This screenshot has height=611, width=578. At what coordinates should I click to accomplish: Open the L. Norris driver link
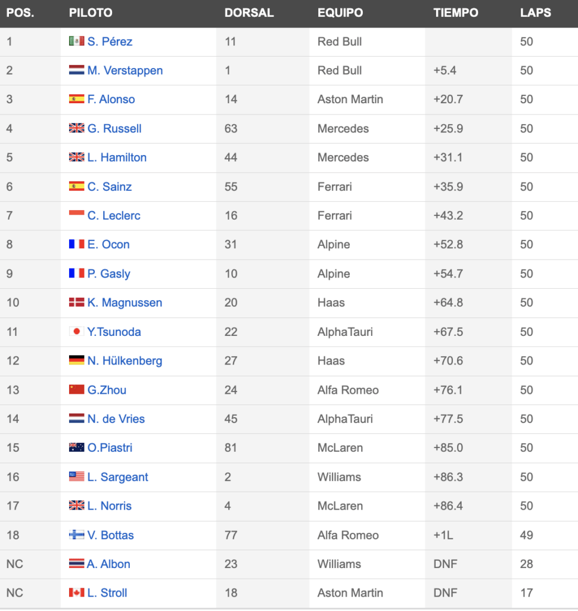110,506
